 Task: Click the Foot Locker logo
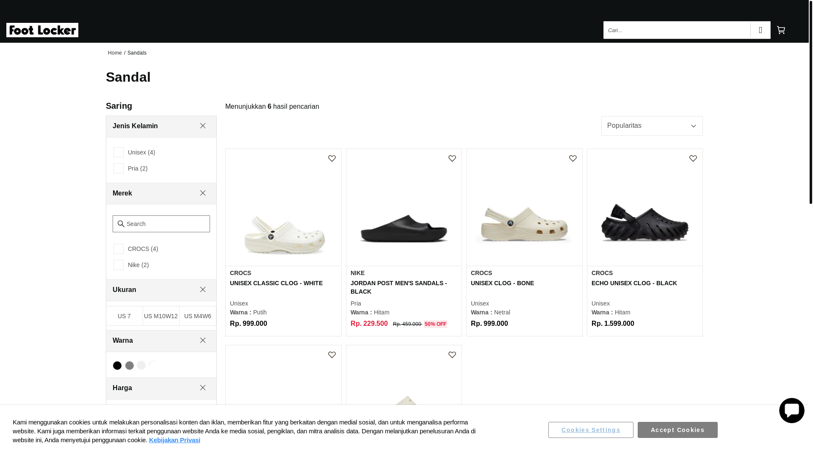(x=42, y=30)
